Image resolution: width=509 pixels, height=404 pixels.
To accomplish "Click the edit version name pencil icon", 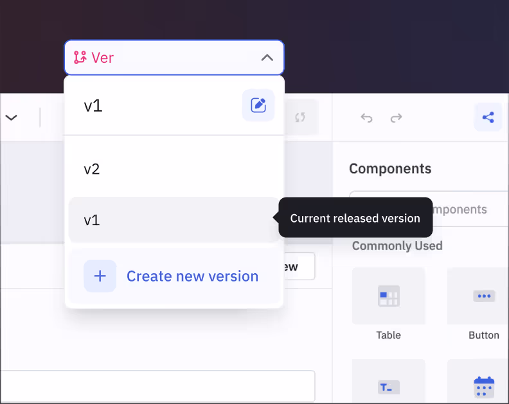I will tap(258, 106).
